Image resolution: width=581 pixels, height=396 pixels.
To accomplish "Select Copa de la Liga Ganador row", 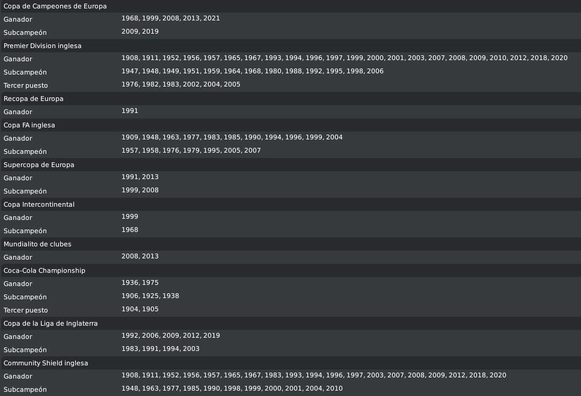I will point(170,336).
